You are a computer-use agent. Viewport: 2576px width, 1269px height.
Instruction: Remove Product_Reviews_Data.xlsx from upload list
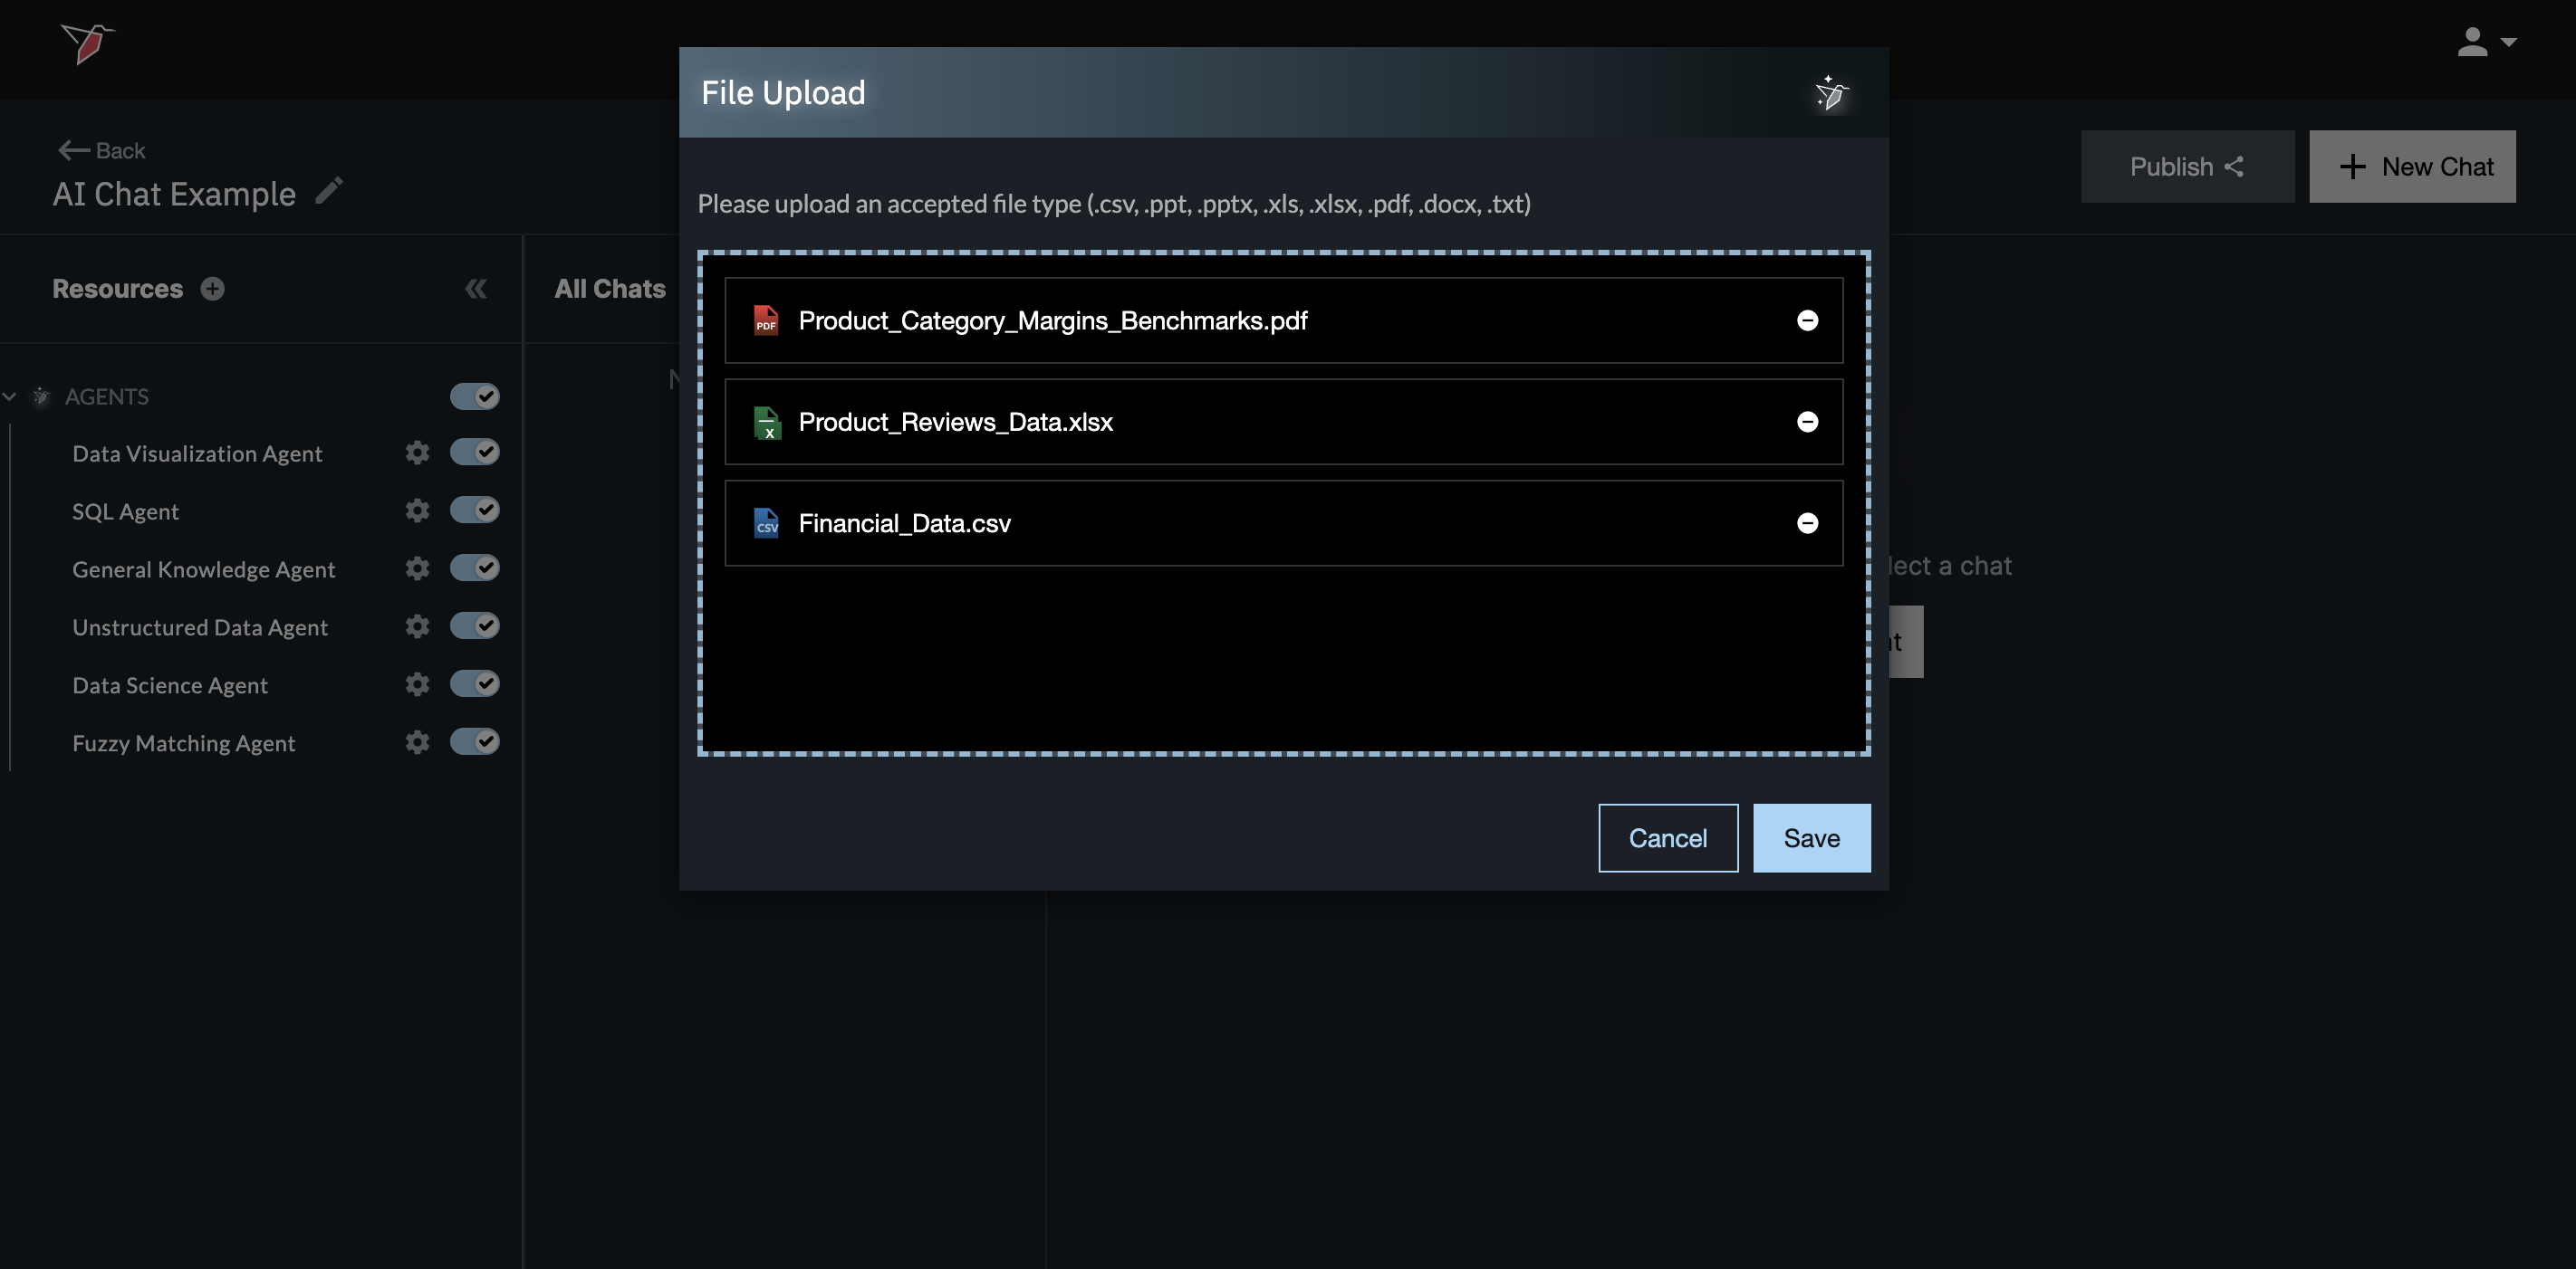click(1807, 422)
